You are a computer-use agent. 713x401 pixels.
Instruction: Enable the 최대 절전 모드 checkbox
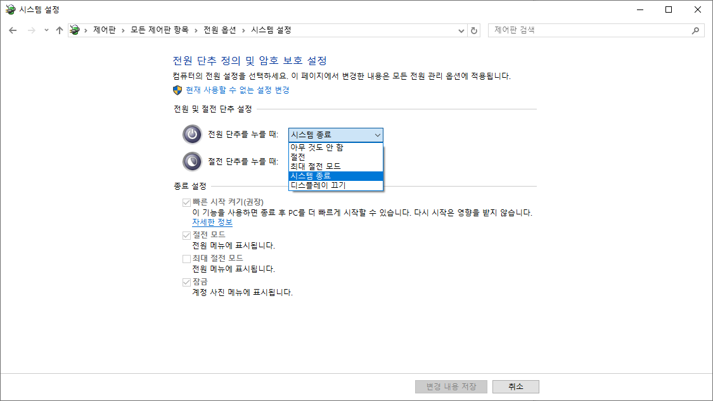[x=186, y=259]
